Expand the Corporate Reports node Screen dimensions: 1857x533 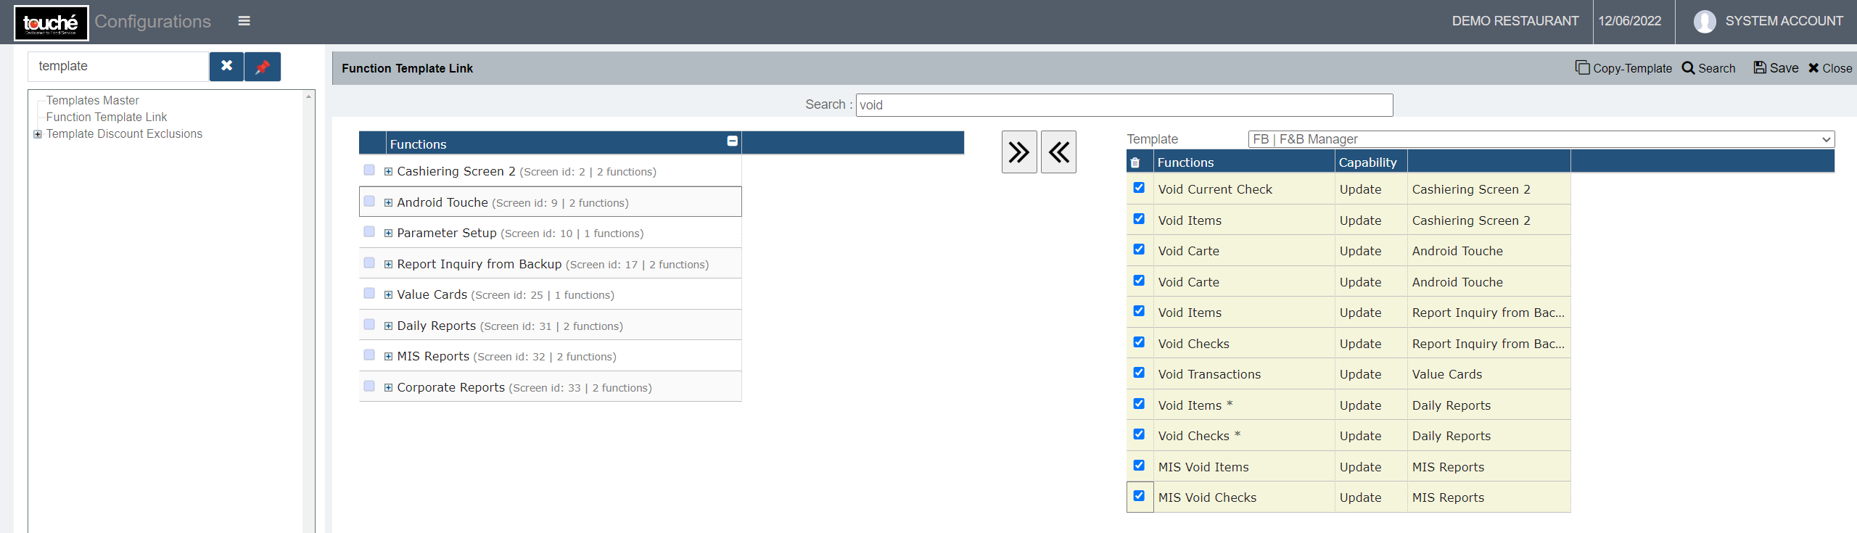pos(389,388)
